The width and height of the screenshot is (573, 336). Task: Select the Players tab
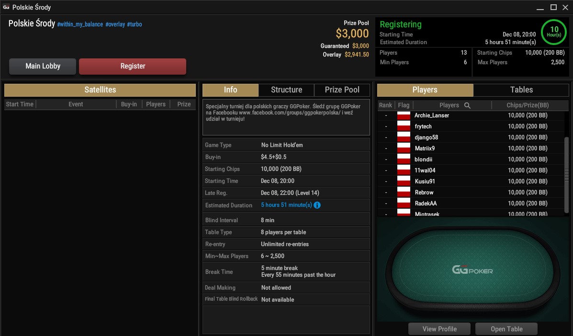click(425, 90)
